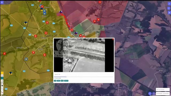Image resolution: width=171 pixels, height=96 pixels.
Task: Select the teal text label tool
Action: [2, 78]
